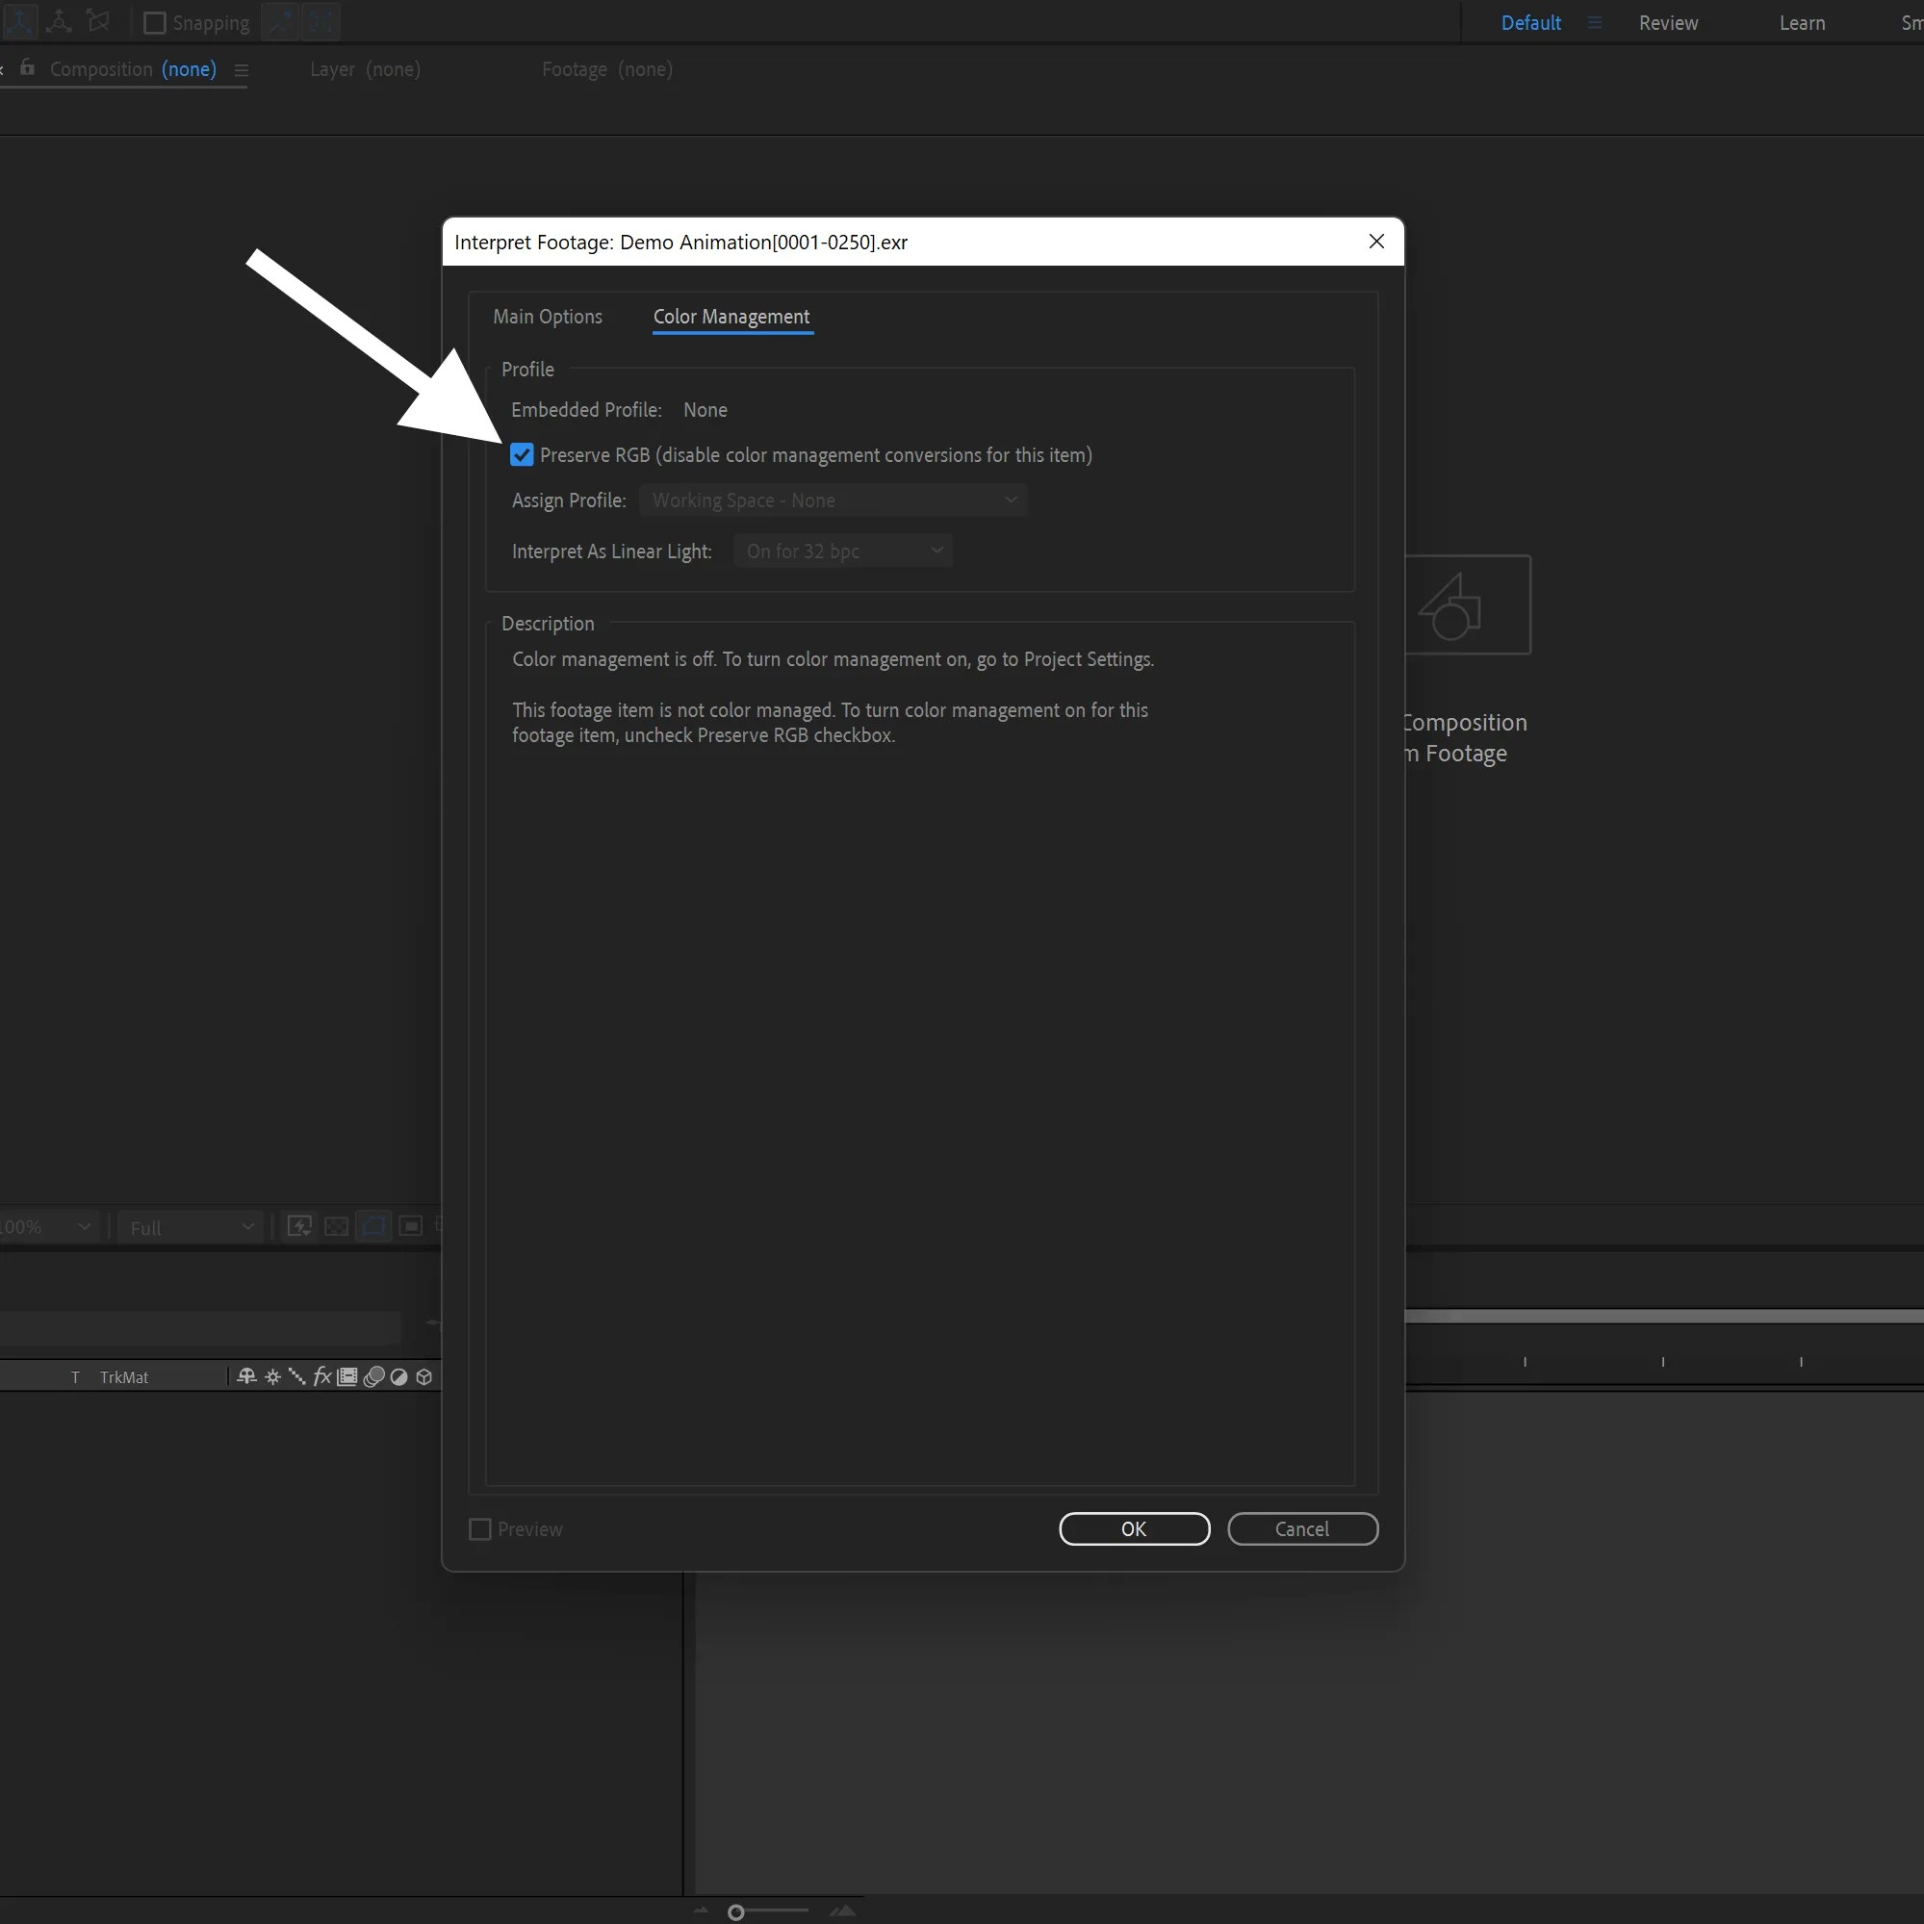Screen dimensions: 1924x1924
Task: Switch to the Main Options tab
Action: click(x=547, y=316)
